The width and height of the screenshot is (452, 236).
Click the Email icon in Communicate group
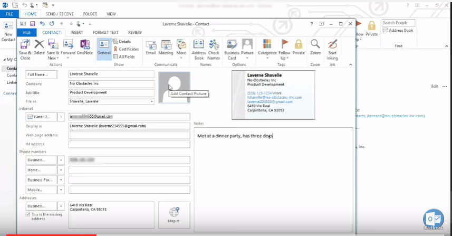(x=151, y=48)
